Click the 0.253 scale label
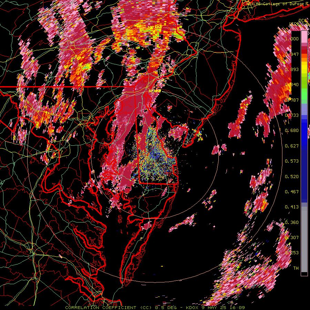This screenshot has width=310, height=310. click(292, 253)
